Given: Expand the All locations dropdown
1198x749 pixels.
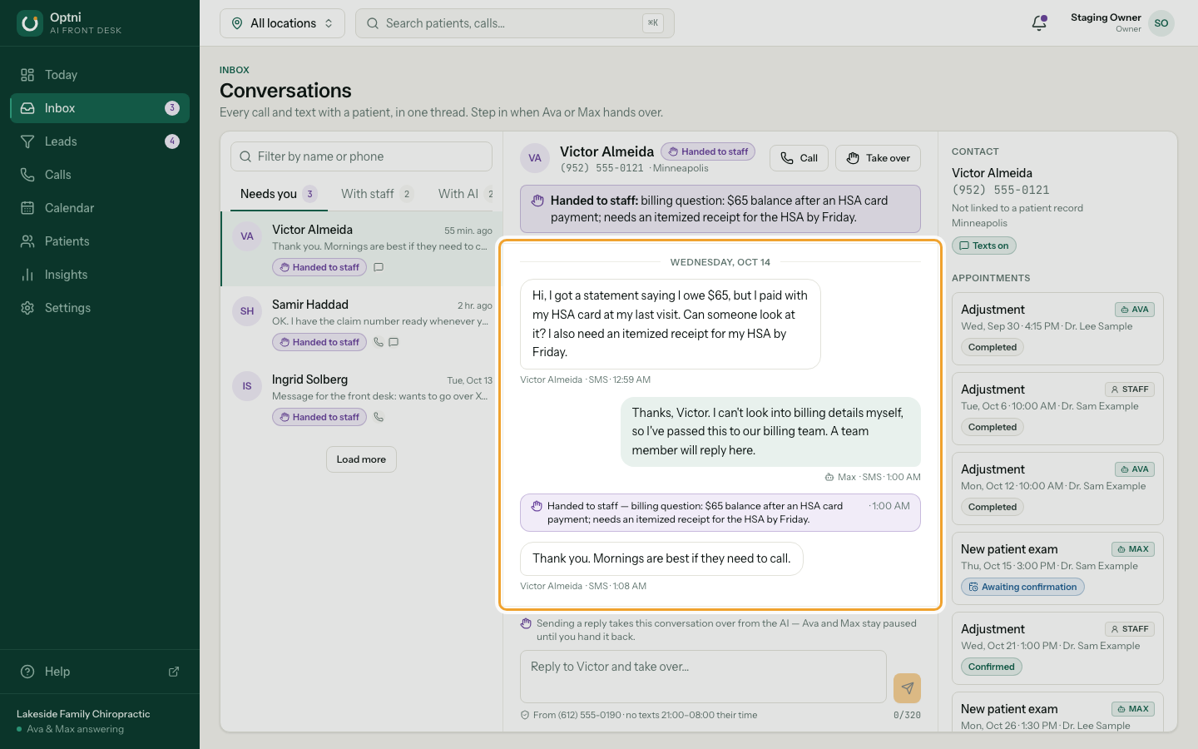Looking at the screenshot, I should (x=282, y=23).
